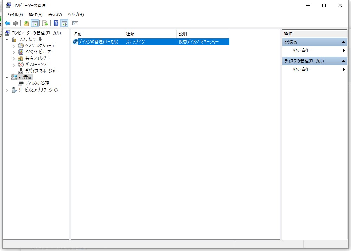Screen dimensions: 351x251
Task: Click the 操作 pane header label
Action: tap(288, 34)
